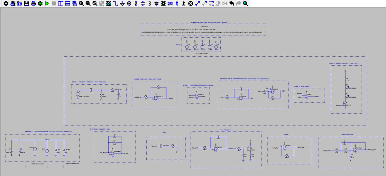Add a text comment with the blue t
This screenshot has height=176, width=386.
177,4
